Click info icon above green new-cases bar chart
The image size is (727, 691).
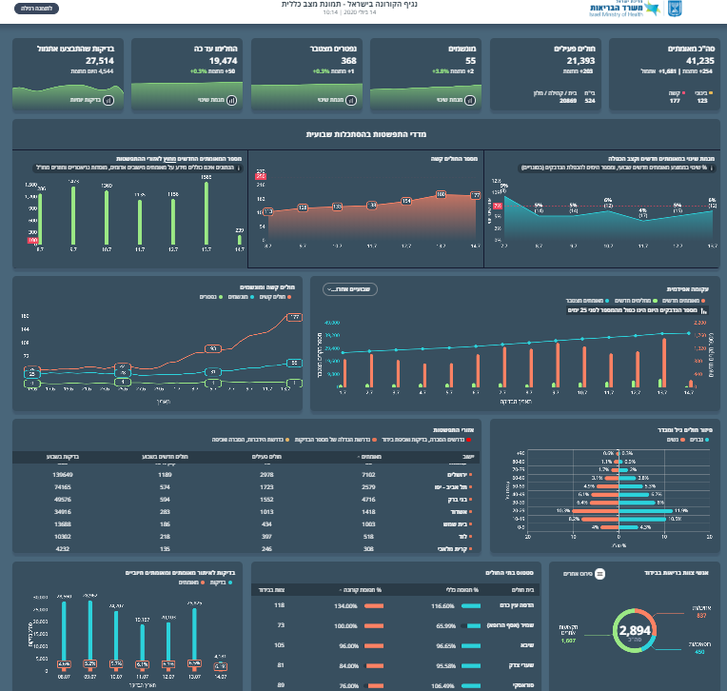coord(239,168)
